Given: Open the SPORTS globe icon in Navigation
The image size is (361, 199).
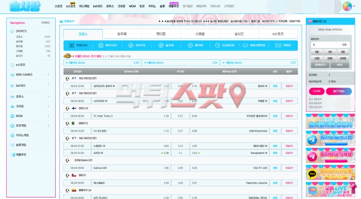Looking at the screenshot, I should [x=12, y=31].
